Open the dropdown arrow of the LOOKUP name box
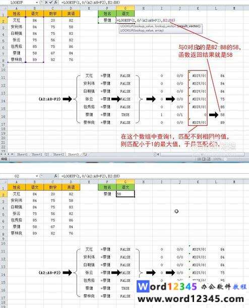The image size is (249, 308). (37, 3)
